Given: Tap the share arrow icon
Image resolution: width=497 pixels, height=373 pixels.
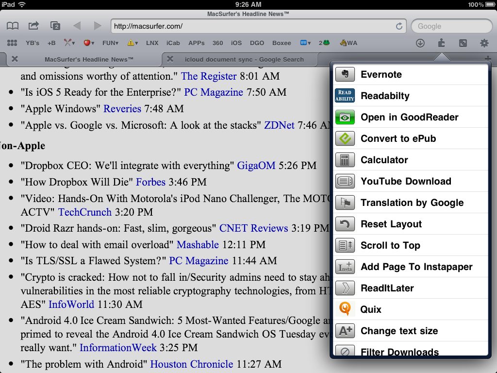Looking at the screenshot, I should pyautogui.click(x=33, y=25).
